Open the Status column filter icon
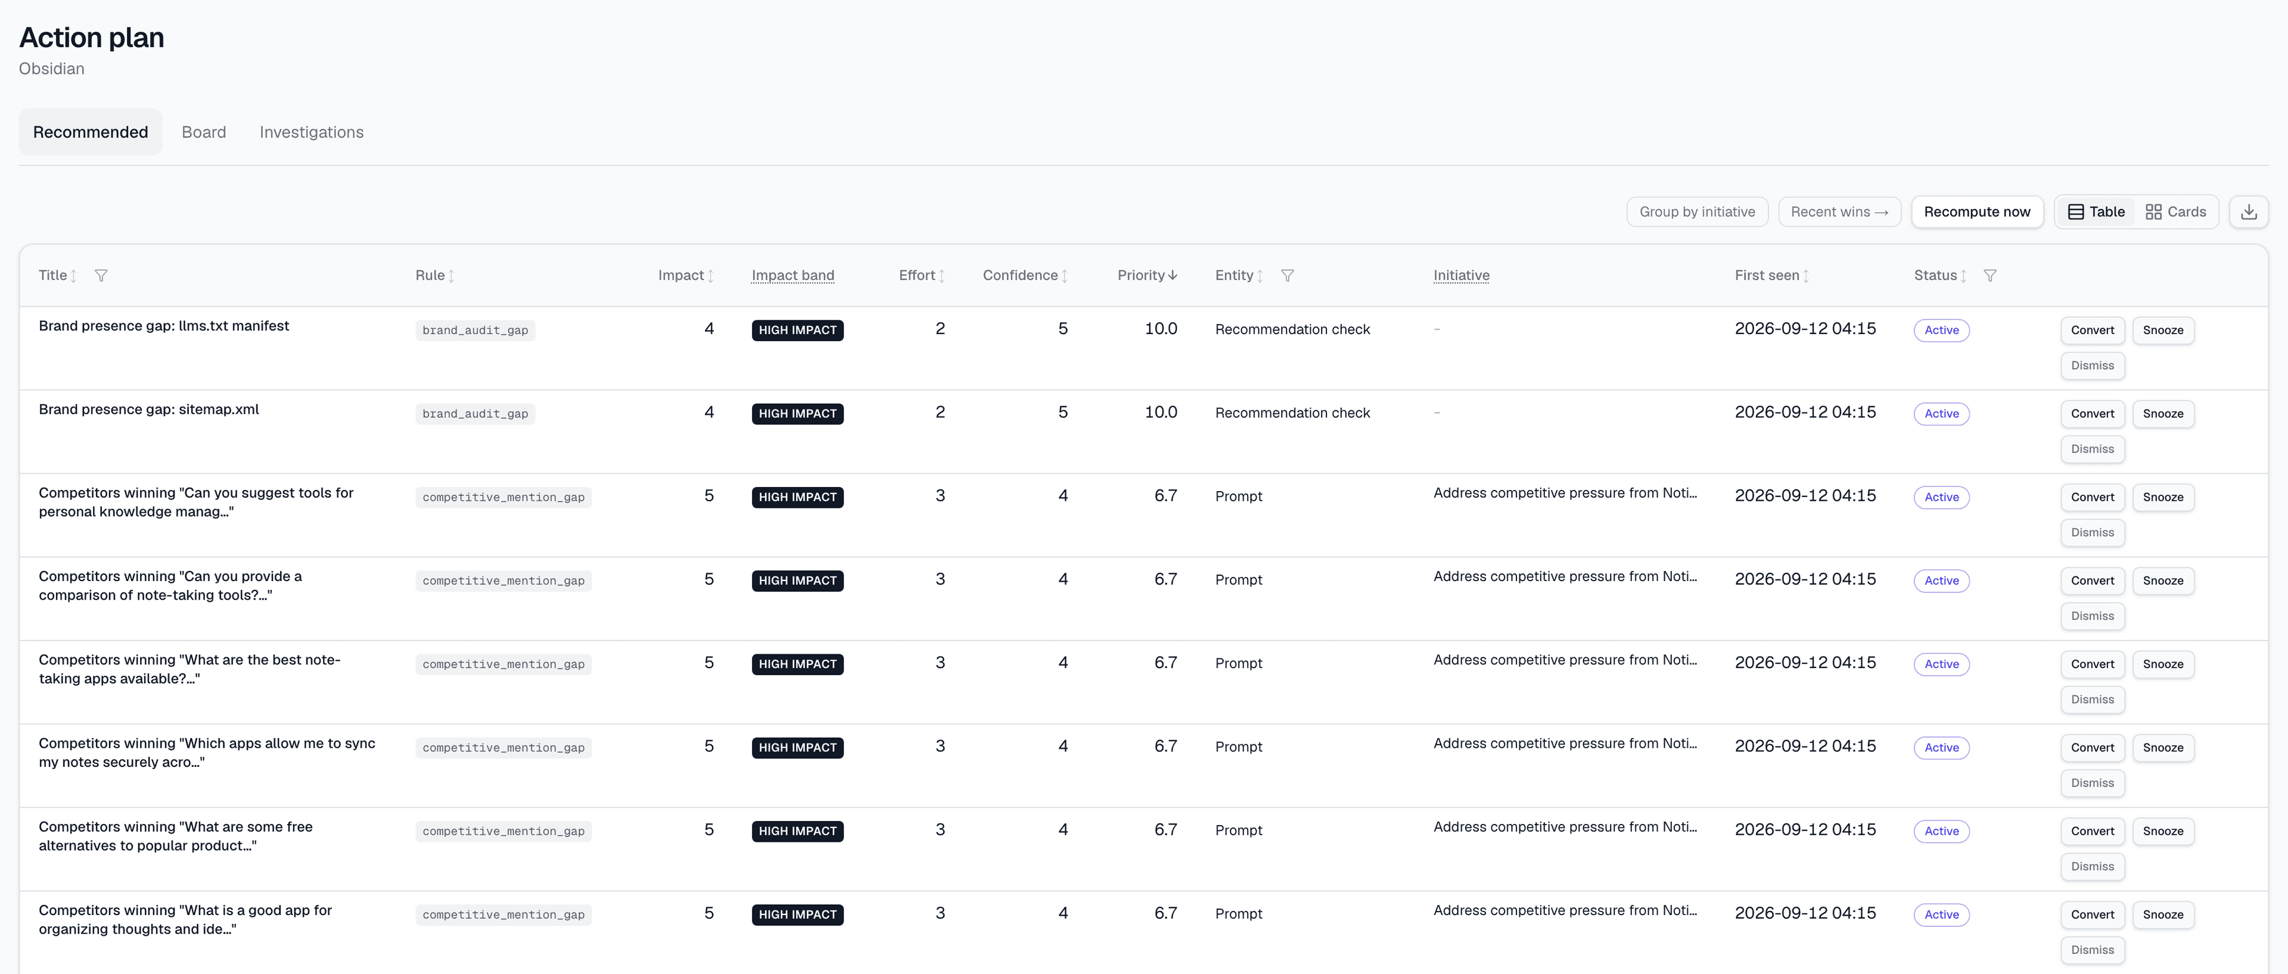2288x974 pixels. point(1989,275)
